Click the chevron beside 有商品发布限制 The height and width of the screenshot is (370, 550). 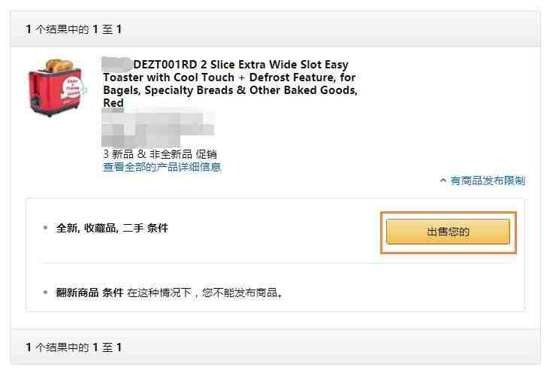coord(443,180)
